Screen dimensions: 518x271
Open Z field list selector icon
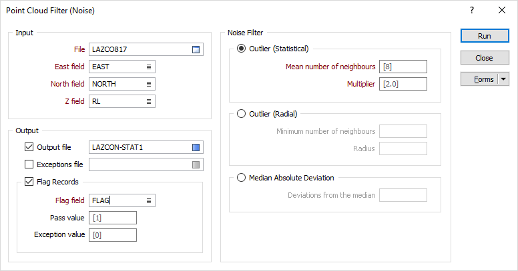149,102
